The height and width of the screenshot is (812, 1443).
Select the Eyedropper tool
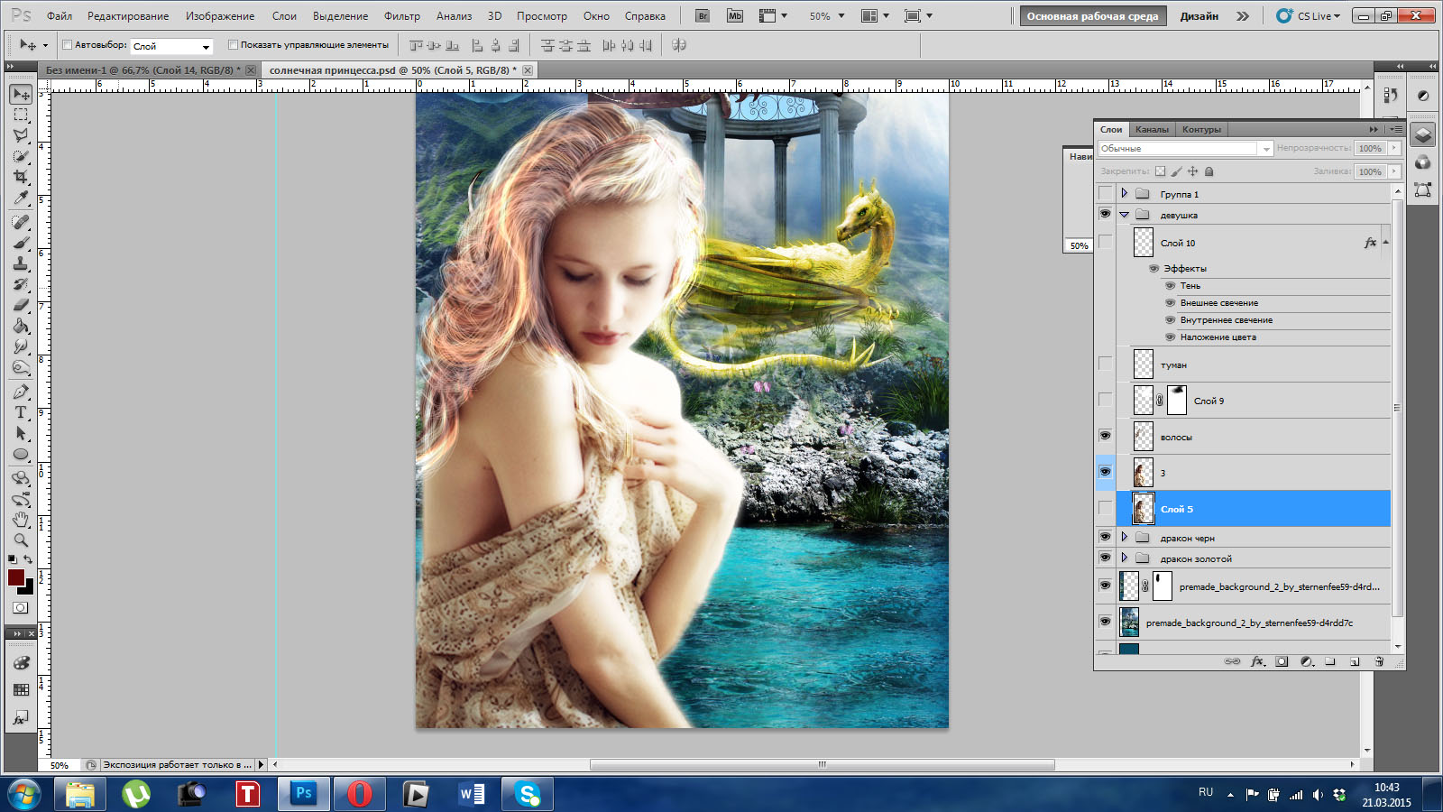pos(21,198)
